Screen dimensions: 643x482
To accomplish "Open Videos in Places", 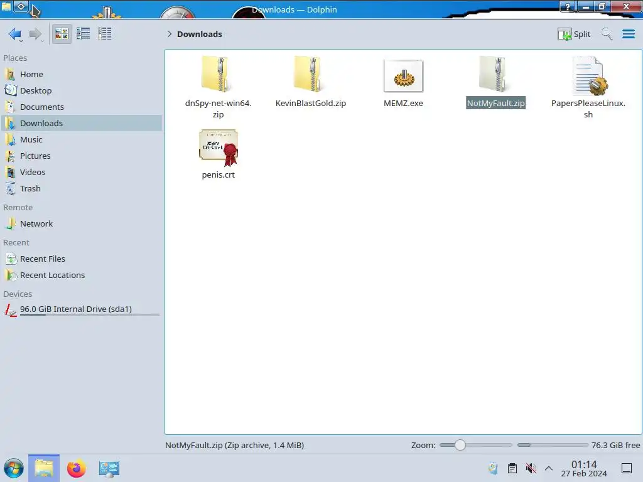I will coord(81,172).
